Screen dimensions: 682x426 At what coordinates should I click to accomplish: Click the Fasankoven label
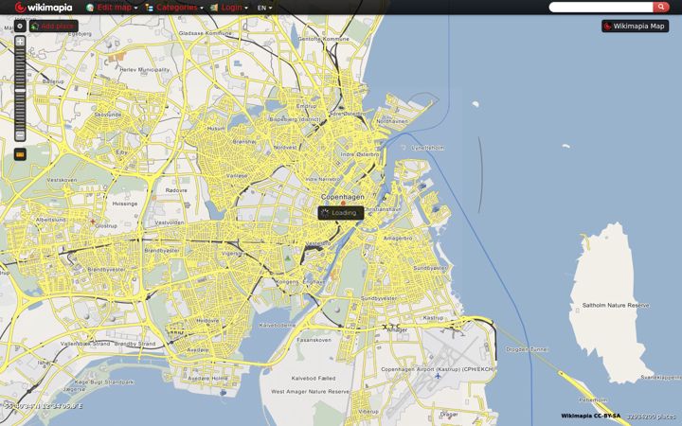314,340
